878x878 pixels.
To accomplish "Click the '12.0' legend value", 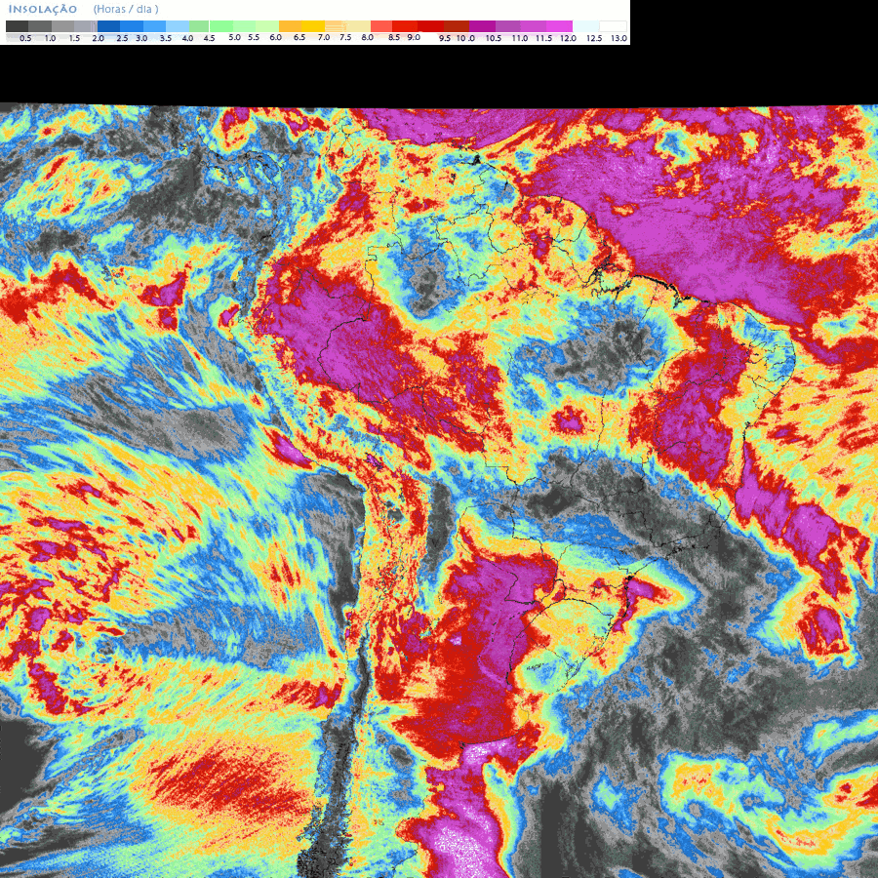I will (569, 38).
